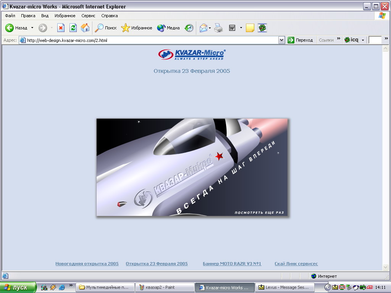Click the Stop loading icon
This screenshot has width=391, height=293.
tap(61, 28)
